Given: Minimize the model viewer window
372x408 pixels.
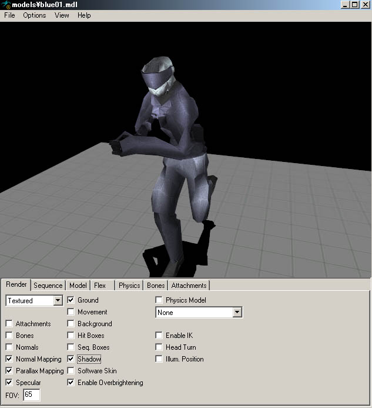Looking at the screenshot, I should point(345,5).
